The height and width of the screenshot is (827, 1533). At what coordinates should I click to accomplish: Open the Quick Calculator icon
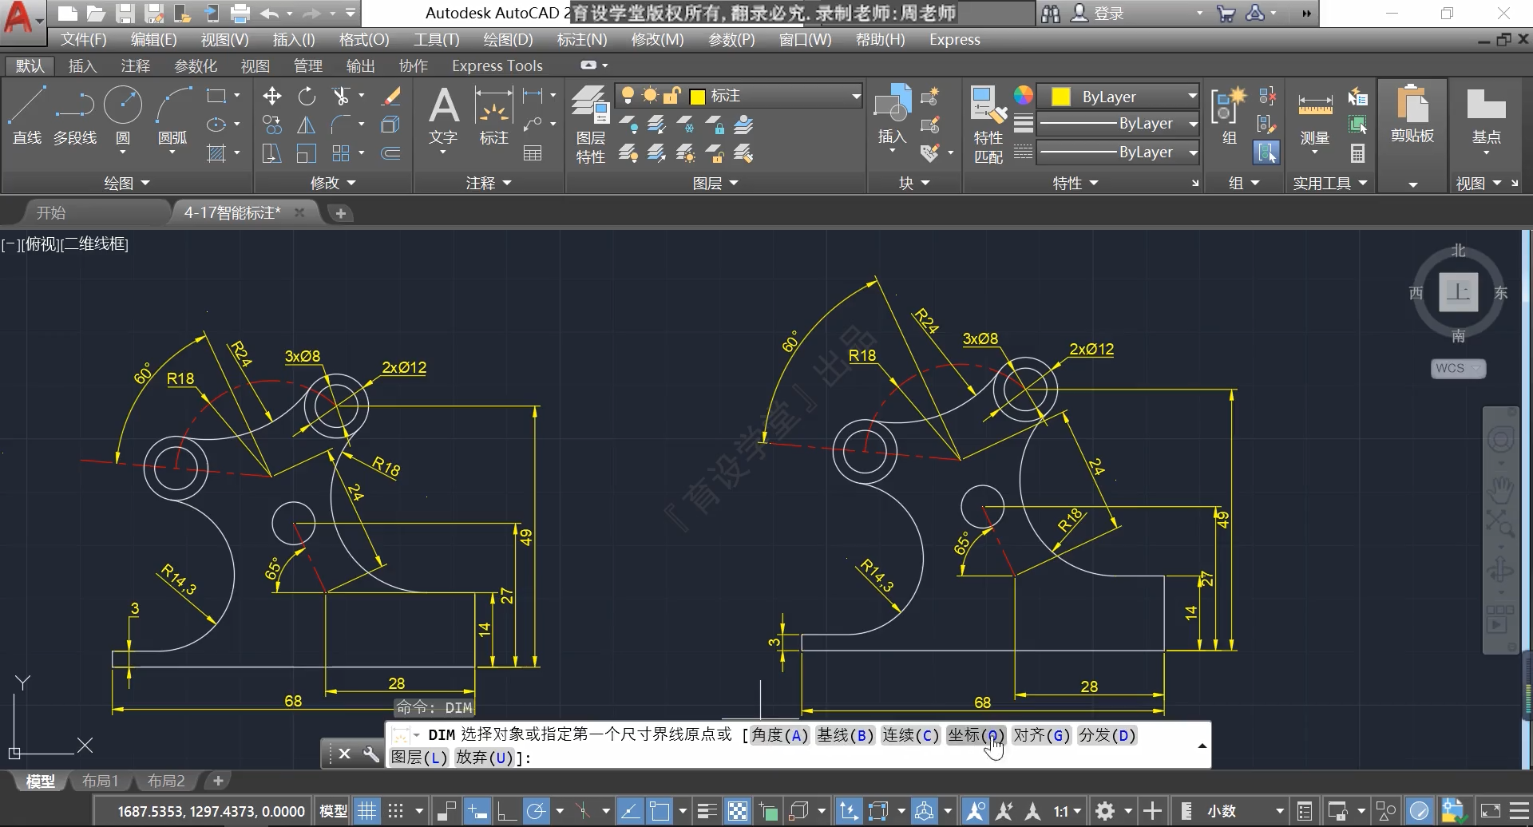pyautogui.click(x=1357, y=153)
